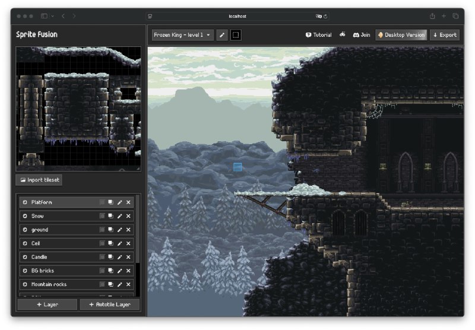Screen dimensions: 475x330
Task: Open the Join Discord link
Action: click(362, 35)
